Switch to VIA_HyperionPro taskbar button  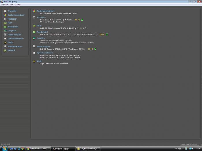(88, 149)
